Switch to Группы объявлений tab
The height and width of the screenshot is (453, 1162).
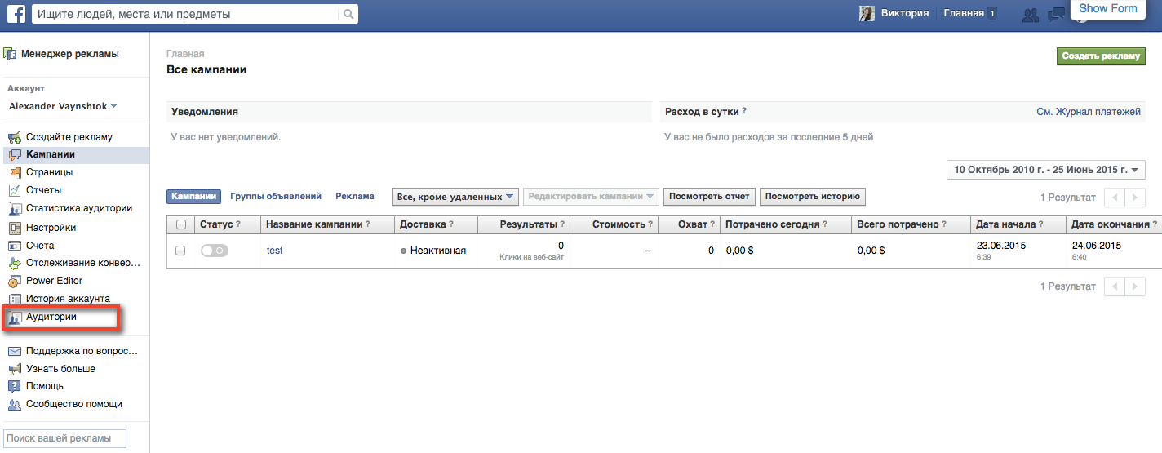click(276, 196)
